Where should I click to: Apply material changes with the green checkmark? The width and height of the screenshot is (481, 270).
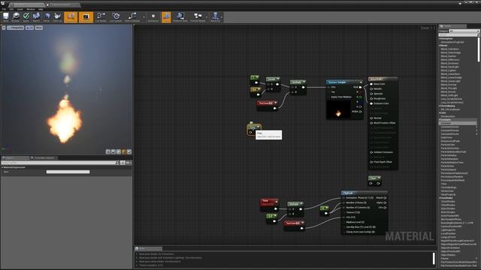pos(26,17)
